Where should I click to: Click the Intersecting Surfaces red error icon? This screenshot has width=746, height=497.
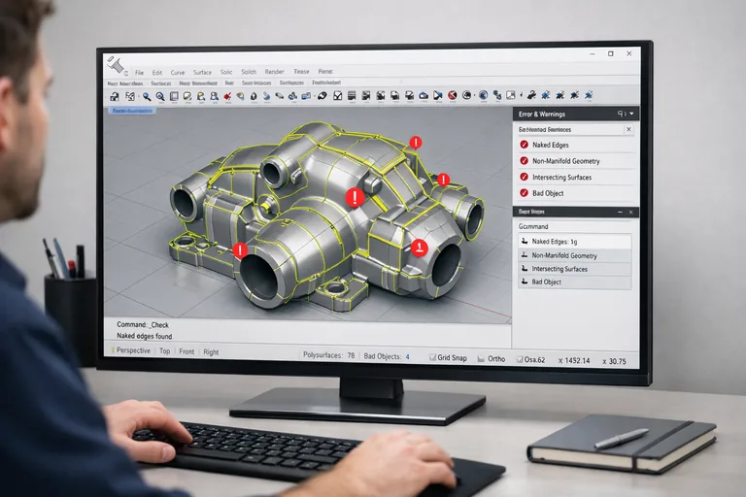pyautogui.click(x=525, y=178)
